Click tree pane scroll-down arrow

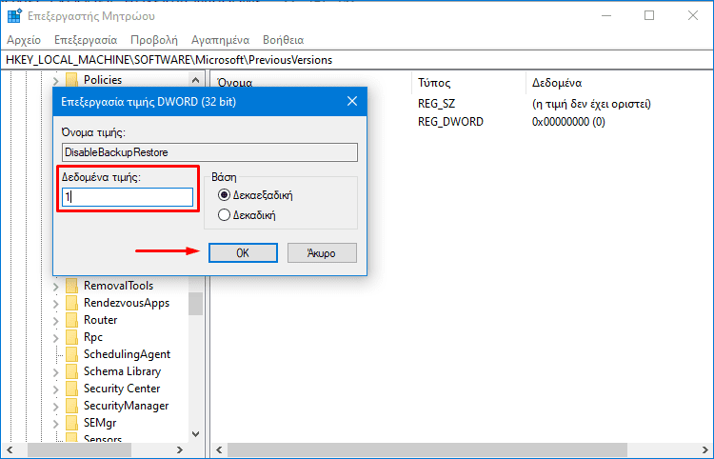(x=196, y=434)
